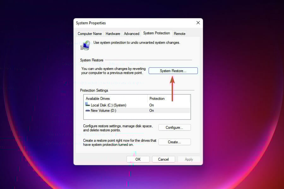Click the New Volume (D:) drive icon
Viewport: 284px width, 189px height.
tap(88, 110)
